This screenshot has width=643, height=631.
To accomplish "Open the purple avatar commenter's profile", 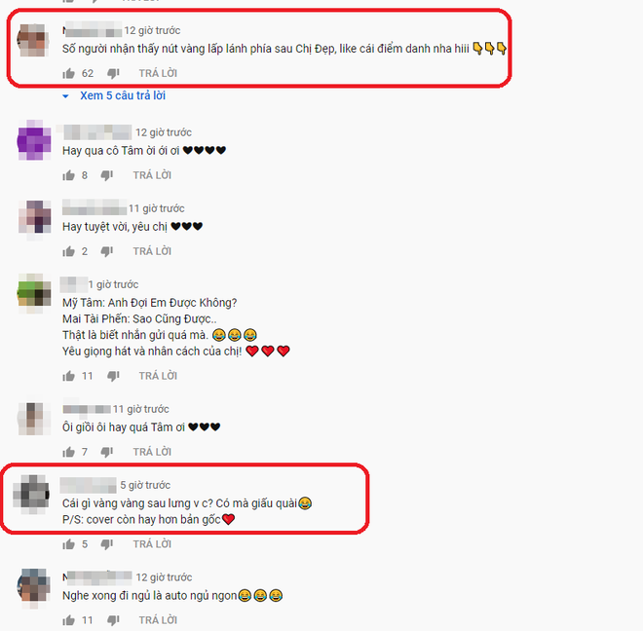I will click(34, 140).
